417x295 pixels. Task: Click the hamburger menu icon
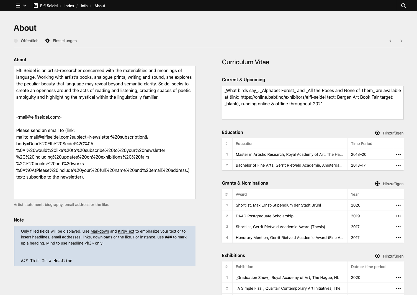pos(17,6)
